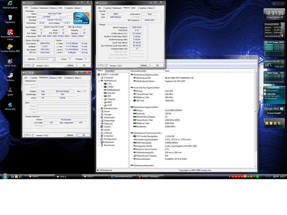Screen dimensions: 287x215
Task: Open the Papierkorb recycle bin icon
Action: tap(10, 19)
